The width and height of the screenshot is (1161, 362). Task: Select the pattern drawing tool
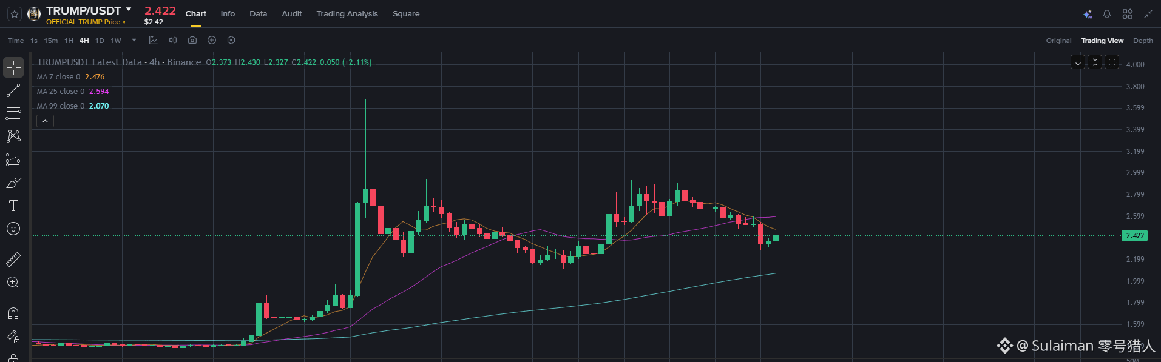pos(13,136)
